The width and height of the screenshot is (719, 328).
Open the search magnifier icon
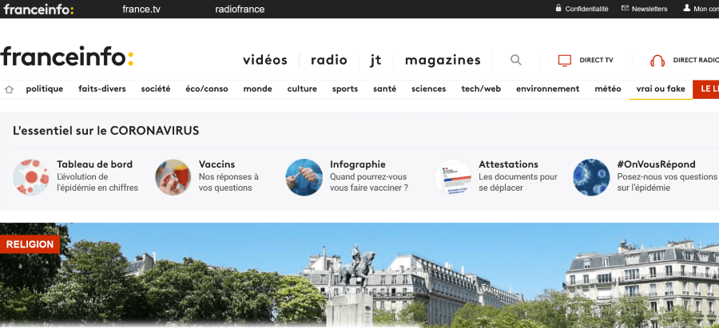click(516, 60)
